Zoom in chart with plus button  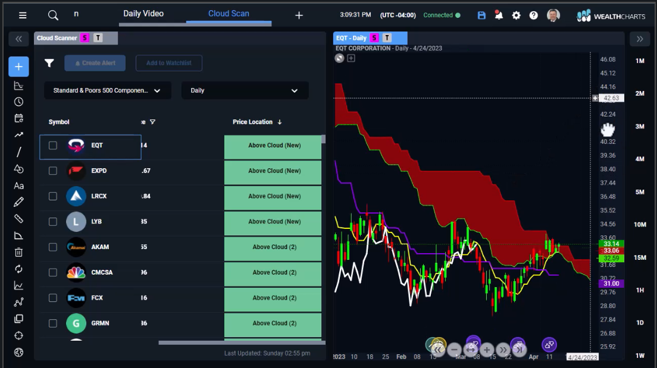486,350
